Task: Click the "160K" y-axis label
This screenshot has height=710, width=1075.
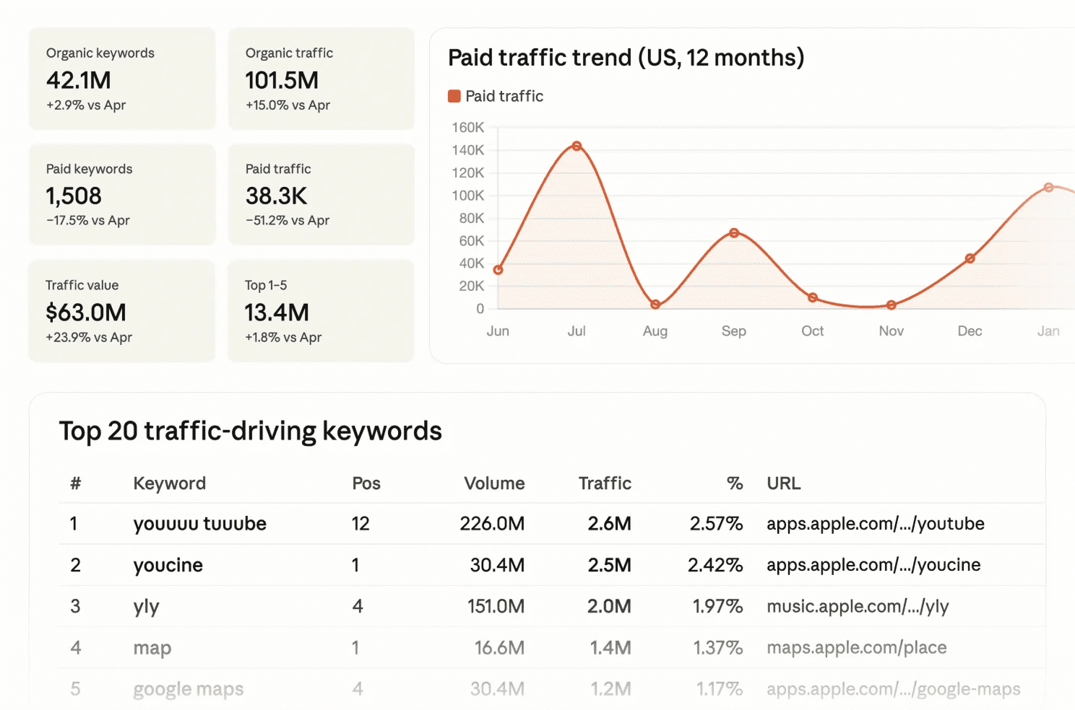Action: point(468,128)
